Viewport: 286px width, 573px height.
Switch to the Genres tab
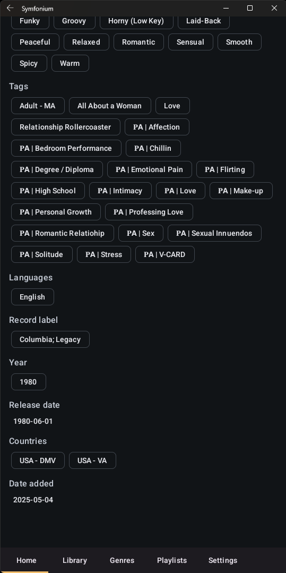122,560
